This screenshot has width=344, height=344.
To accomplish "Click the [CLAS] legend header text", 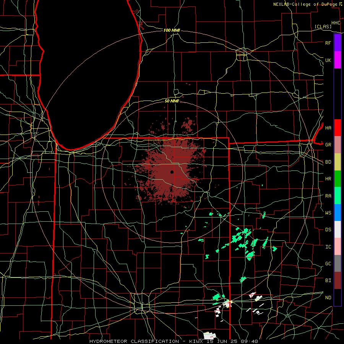I will point(323,27).
